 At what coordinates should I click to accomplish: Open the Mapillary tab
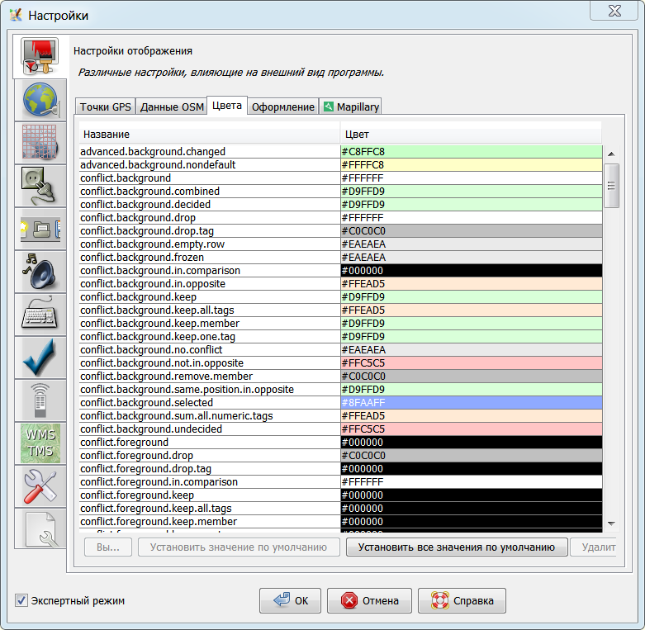tap(351, 107)
